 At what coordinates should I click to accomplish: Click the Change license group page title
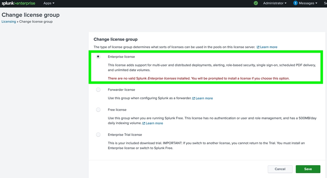coord(31,15)
